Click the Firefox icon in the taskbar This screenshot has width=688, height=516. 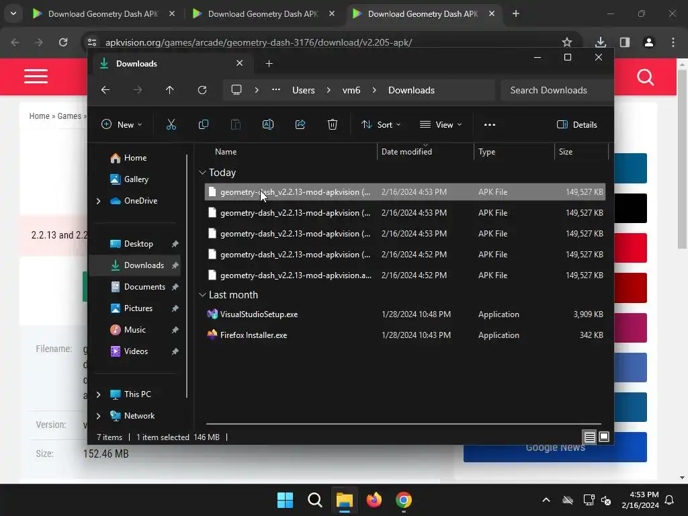[374, 500]
